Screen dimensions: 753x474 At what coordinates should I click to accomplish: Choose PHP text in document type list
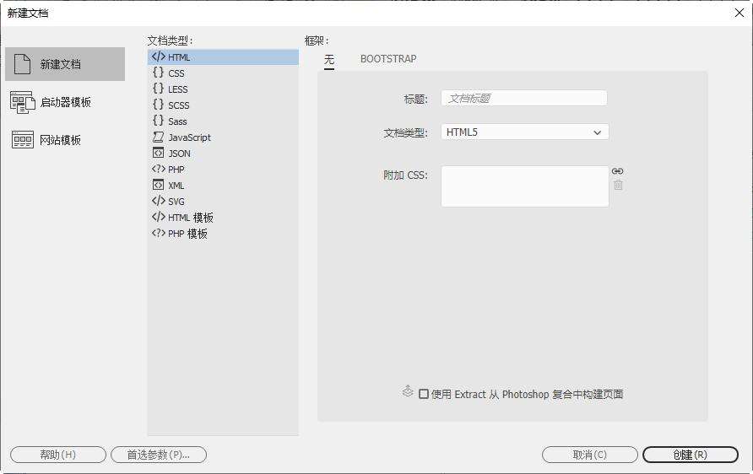coord(176,170)
